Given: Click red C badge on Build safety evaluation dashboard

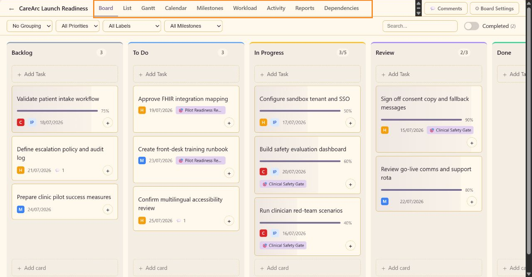Looking at the screenshot, I should pyautogui.click(x=264, y=172).
